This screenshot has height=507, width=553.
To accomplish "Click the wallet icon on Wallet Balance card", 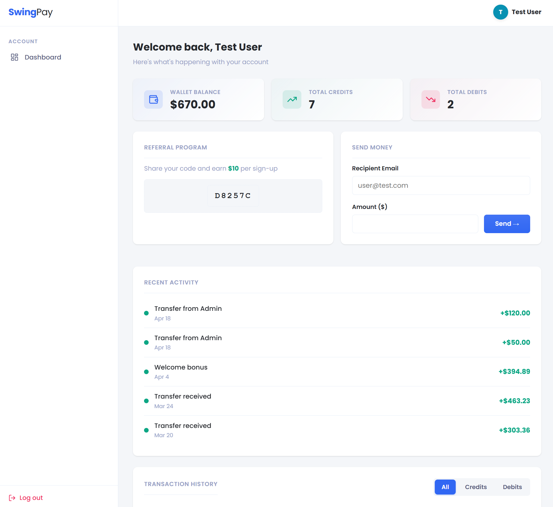I will click(153, 99).
